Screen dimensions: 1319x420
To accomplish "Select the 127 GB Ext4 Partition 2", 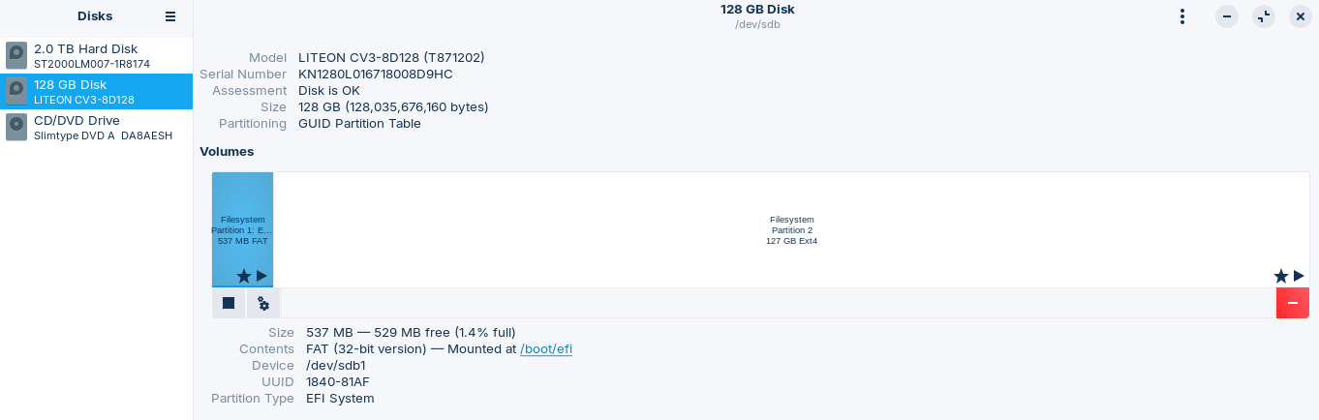I will 791,230.
